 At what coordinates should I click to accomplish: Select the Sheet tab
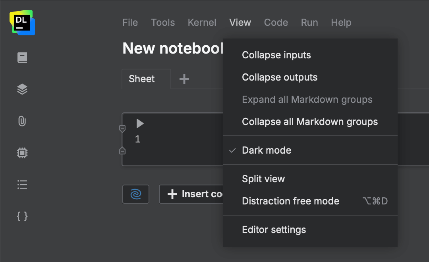coord(146,79)
